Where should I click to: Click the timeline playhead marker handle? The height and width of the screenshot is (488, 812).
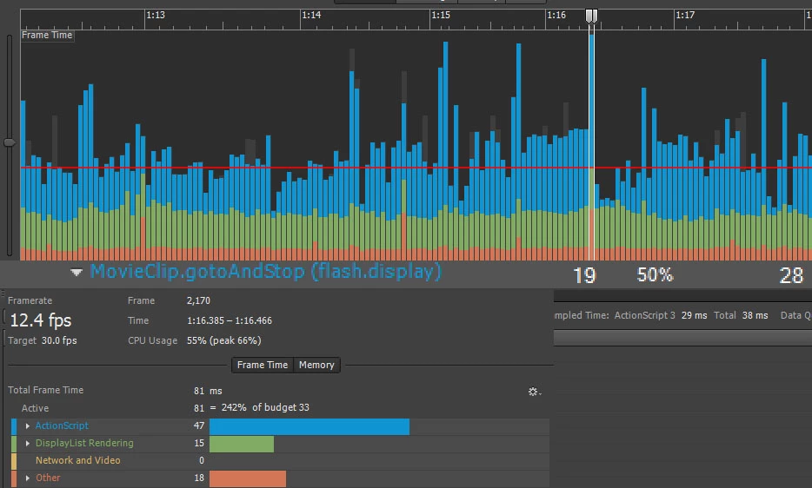click(x=591, y=16)
